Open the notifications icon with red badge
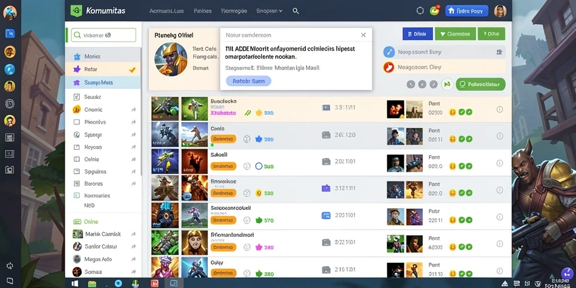The height and width of the screenshot is (288, 576). [434, 11]
